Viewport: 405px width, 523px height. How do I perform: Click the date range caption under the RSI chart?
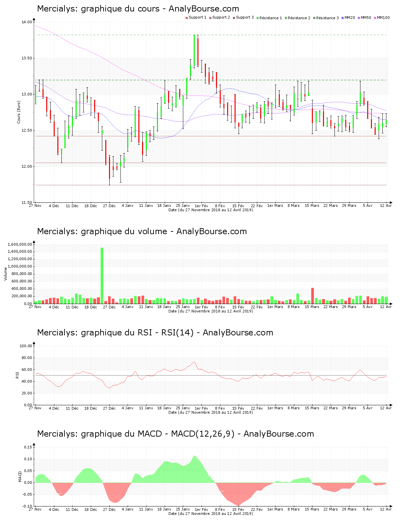point(211,412)
